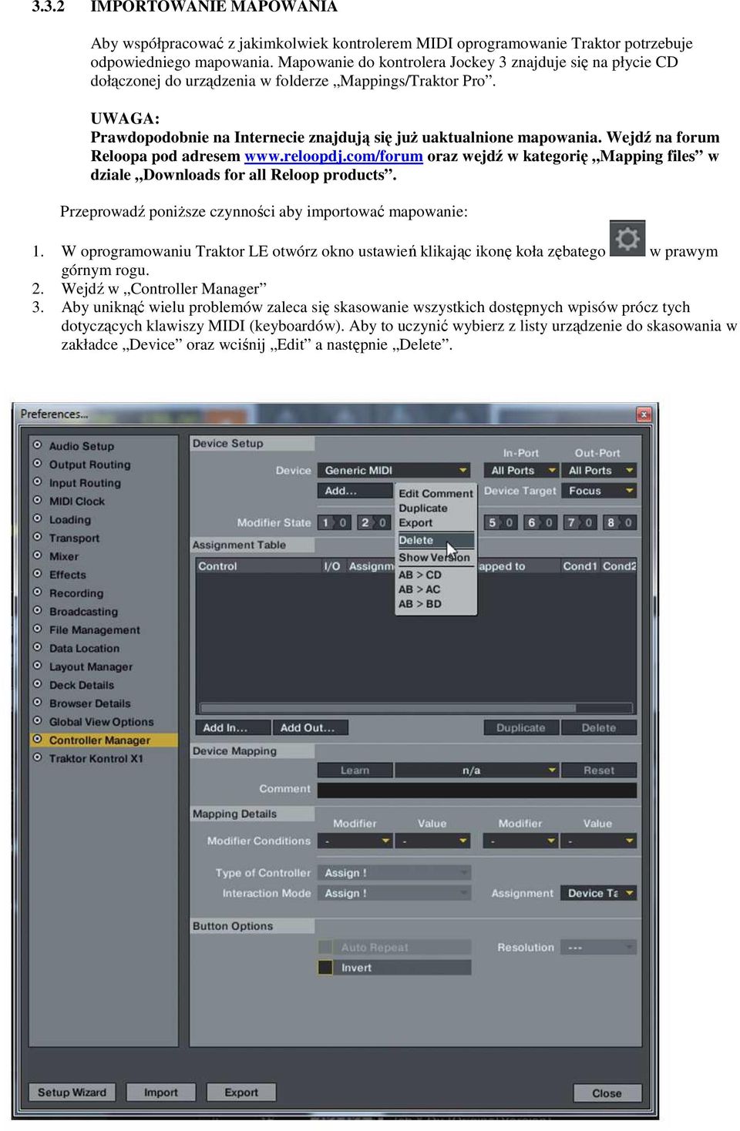Open Mixer preferences

point(64,556)
